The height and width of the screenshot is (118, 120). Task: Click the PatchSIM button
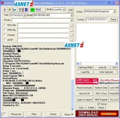(114, 93)
